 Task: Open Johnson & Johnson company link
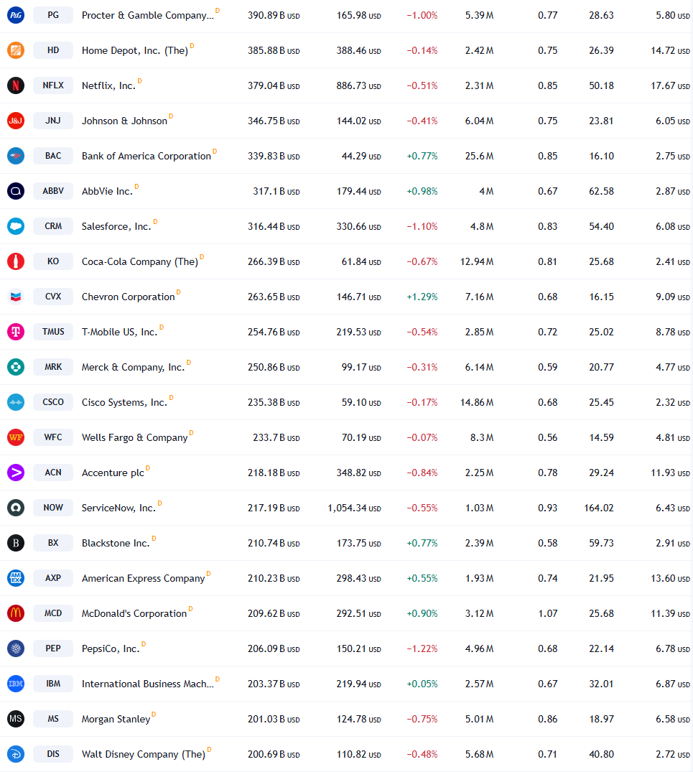pyautogui.click(x=124, y=121)
